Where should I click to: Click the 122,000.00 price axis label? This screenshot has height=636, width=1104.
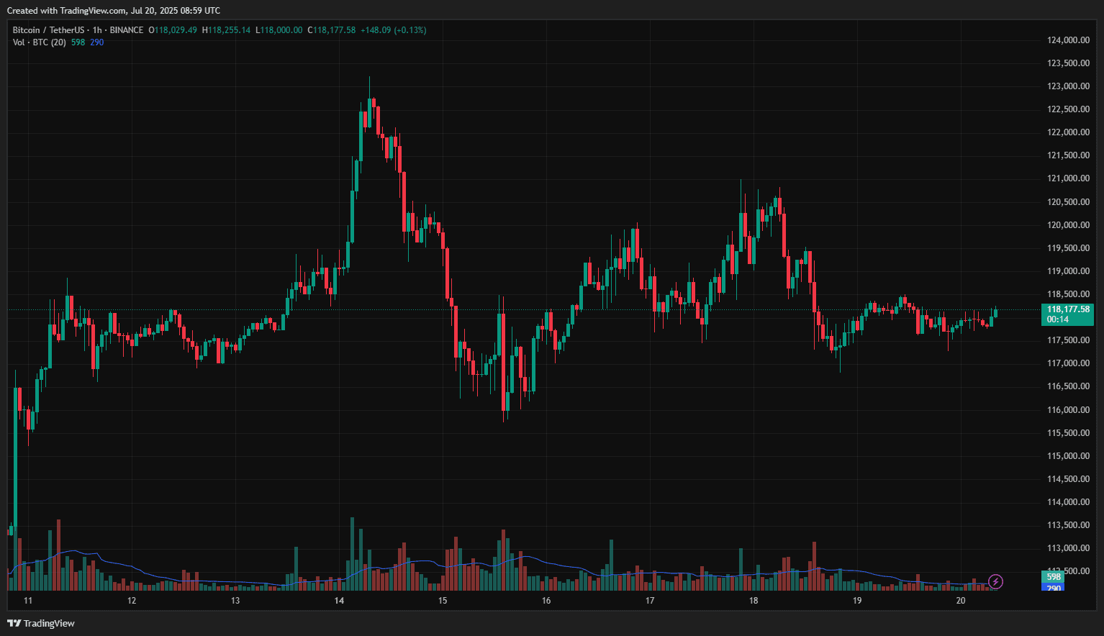click(1068, 132)
